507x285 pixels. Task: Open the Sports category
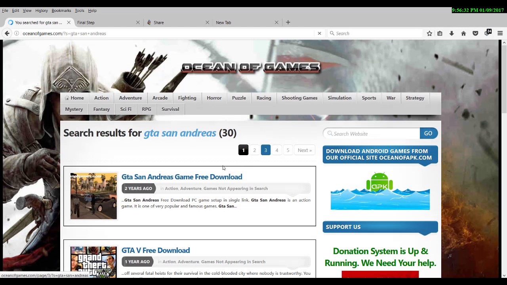(x=369, y=98)
